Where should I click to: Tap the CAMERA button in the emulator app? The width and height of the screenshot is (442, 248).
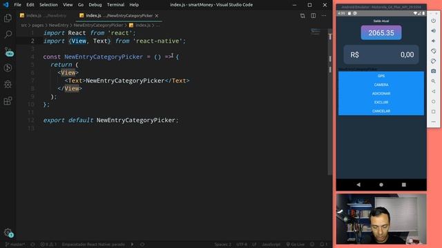(381, 85)
